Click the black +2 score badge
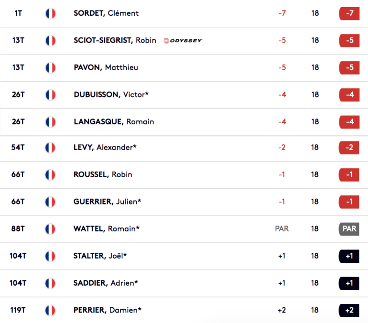 349,310
